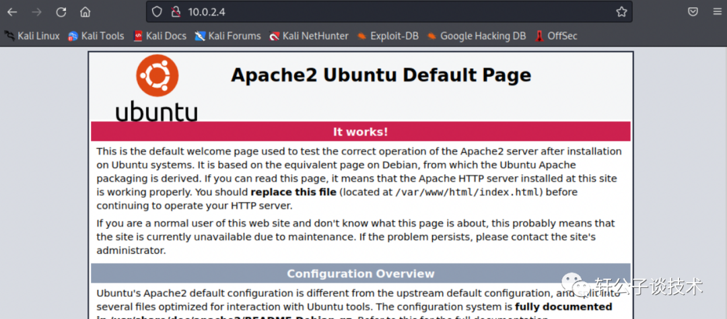727x319 pixels.
Task: Open the Kali Forums bookmark
Action: (x=228, y=36)
